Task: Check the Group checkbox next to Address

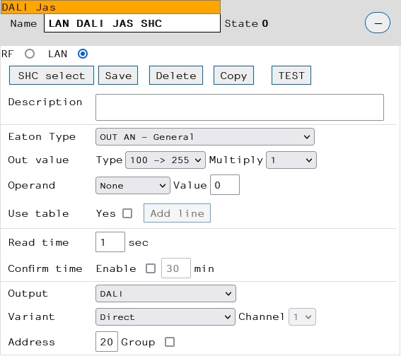Action: [170, 342]
